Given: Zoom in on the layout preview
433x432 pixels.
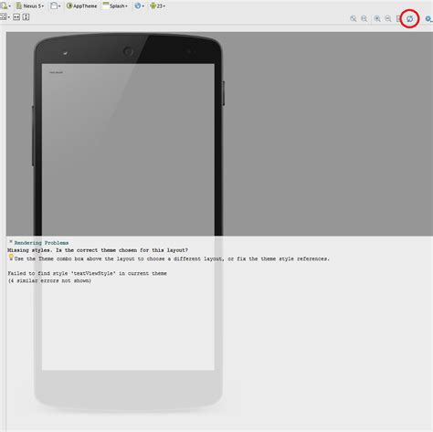Looking at the screenshot, I should tap(377, 19).
